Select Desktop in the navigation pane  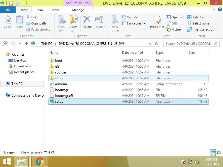point(20,60)
